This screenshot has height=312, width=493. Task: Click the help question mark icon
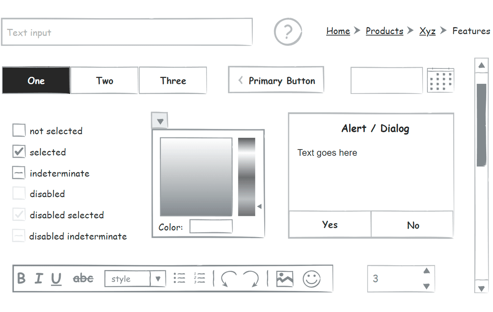(288, 32)
